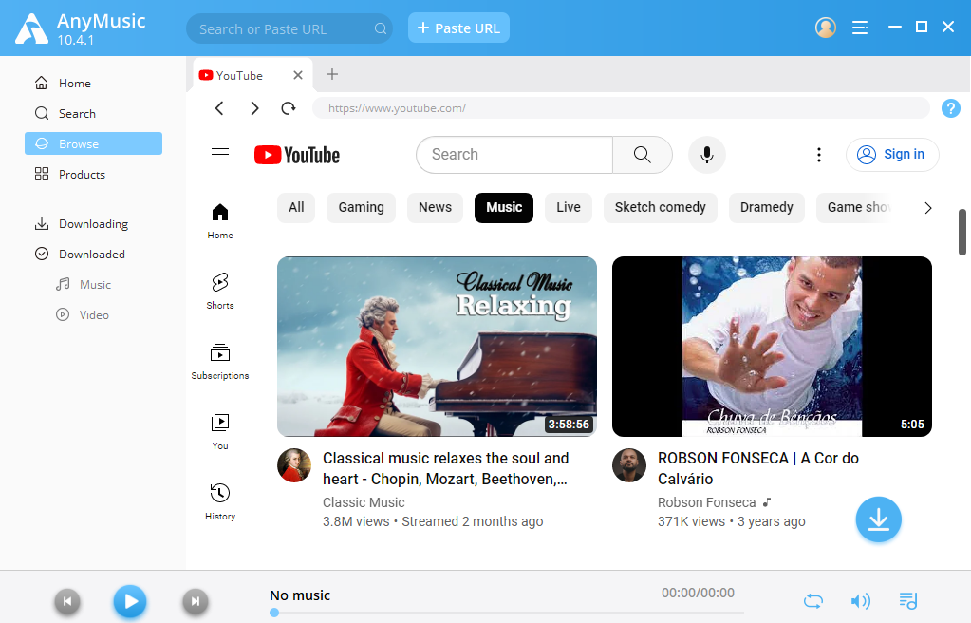Image resolution: width=971 pixels, height=623 pixels.
Task: Click the Robson Fonseca channel avatar
Action: pyautogui.click(x=629, y=465)
